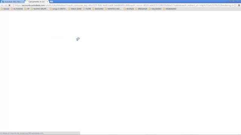This screenshot has width=241, height=135.
Task: Go back to previous page
Action: point(2,5)
